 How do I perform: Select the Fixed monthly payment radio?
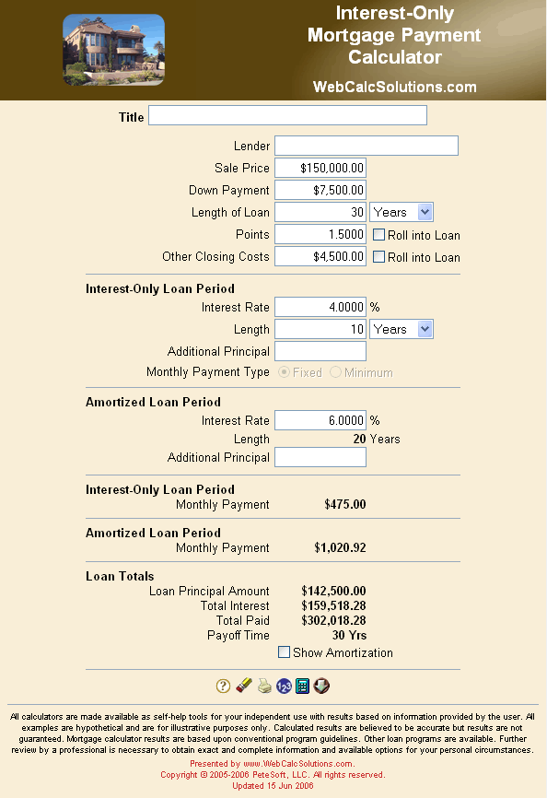coord(285,372)
